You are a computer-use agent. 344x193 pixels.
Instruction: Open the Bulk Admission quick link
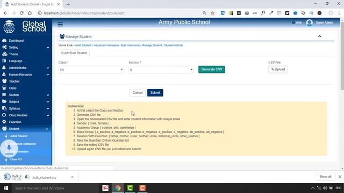pos(130,45)
